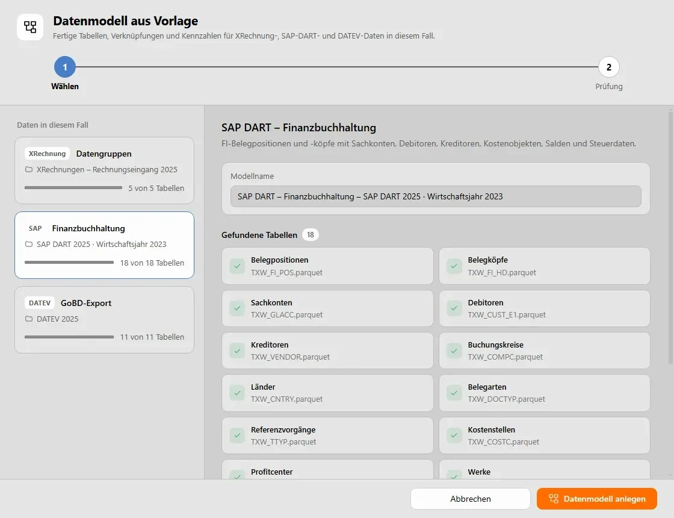Select the SAP Finanzbuchhaltung card

(105, 245)
